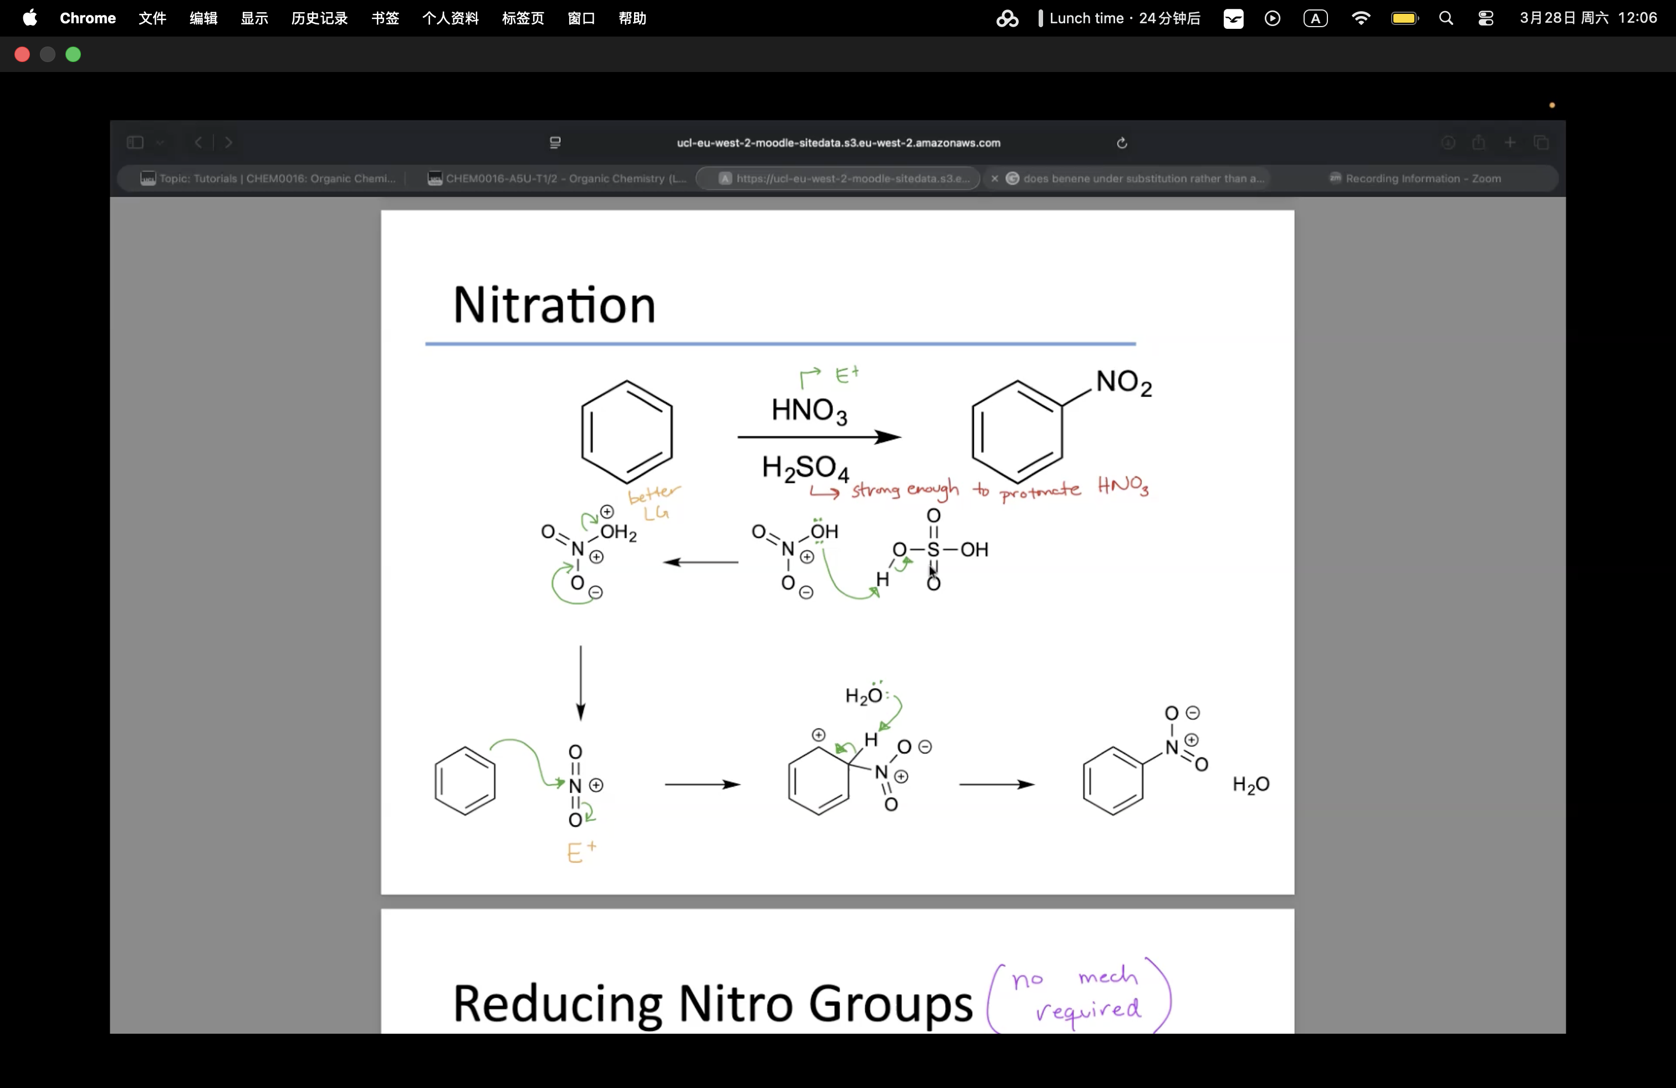Image resolution: width=1676 pixels, height=1088 pixels.
Task: Go forward with the forward arrow
Action: [229, 143]
